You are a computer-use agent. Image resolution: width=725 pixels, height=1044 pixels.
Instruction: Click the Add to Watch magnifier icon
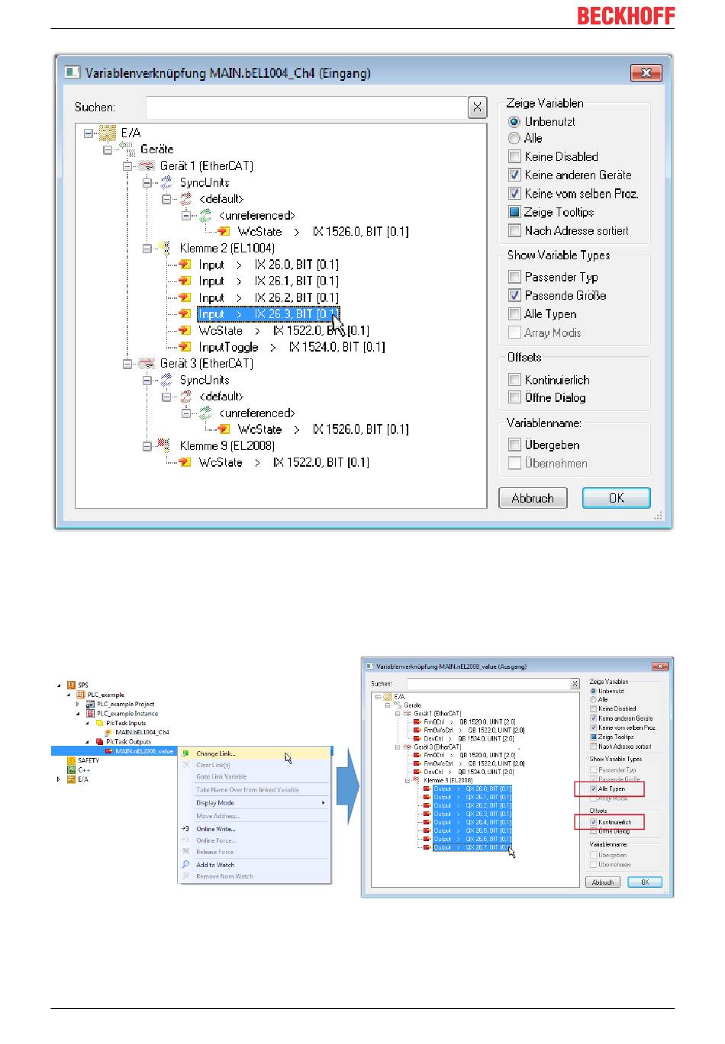[185, 865]
